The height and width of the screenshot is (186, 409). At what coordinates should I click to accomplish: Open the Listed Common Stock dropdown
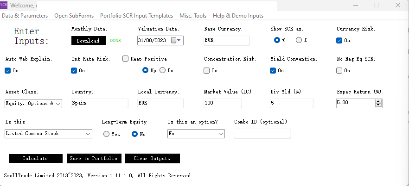(89, 134)
